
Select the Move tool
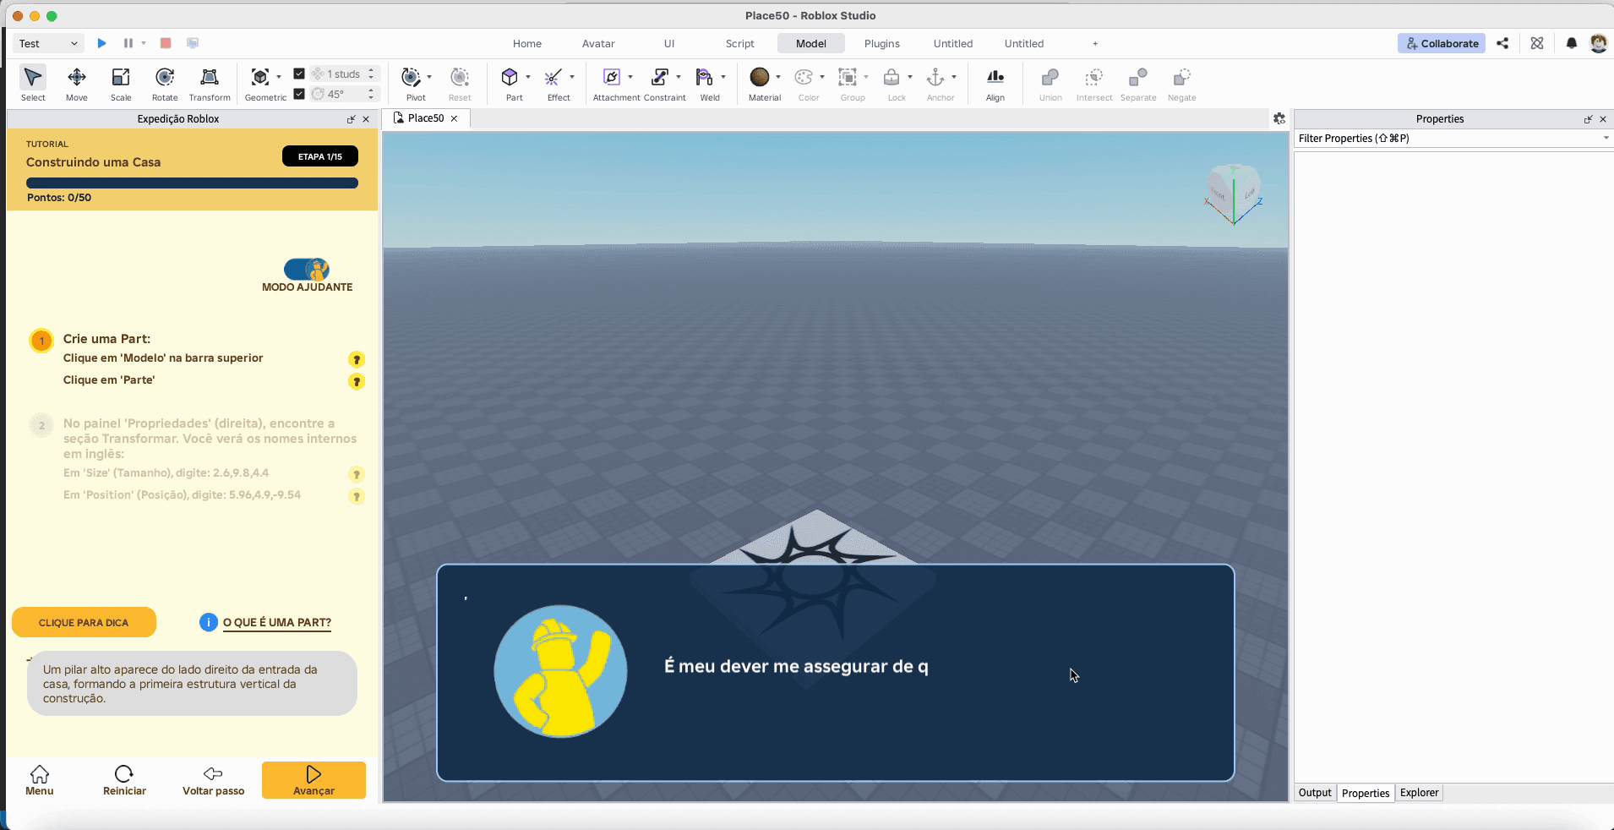coord(76,82)
